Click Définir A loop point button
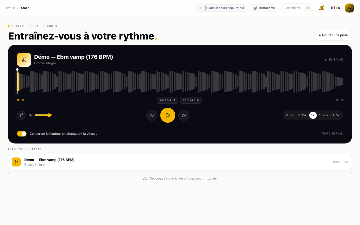 pyautogui.click(x=167, y=100)
